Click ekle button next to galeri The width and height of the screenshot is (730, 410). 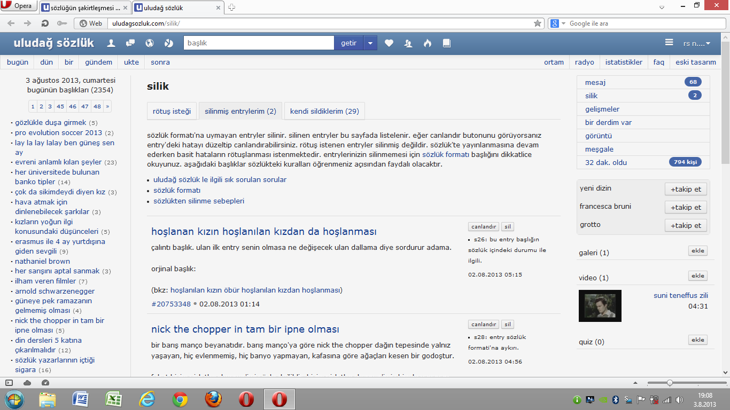697,251
